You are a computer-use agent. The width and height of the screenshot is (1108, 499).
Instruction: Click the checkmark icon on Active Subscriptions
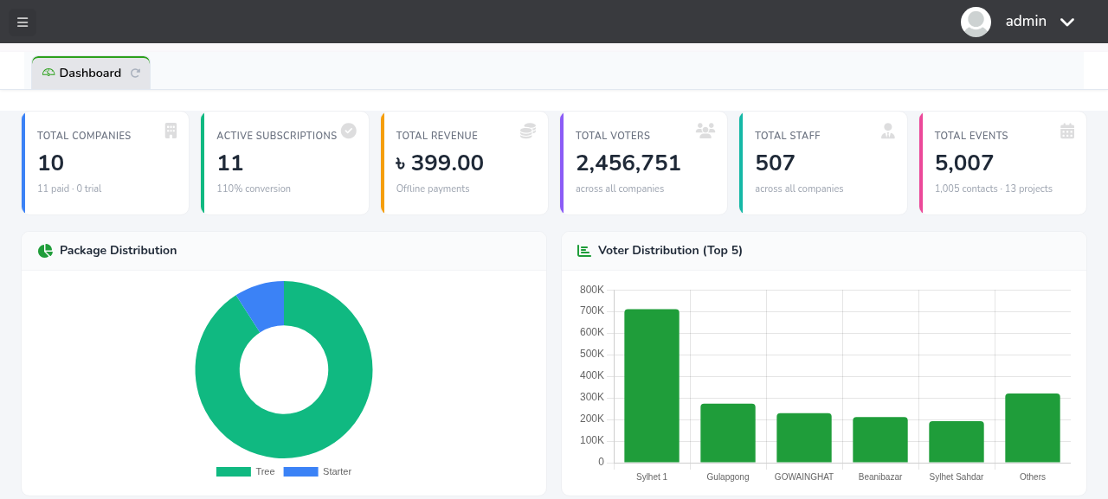[349, 131]
